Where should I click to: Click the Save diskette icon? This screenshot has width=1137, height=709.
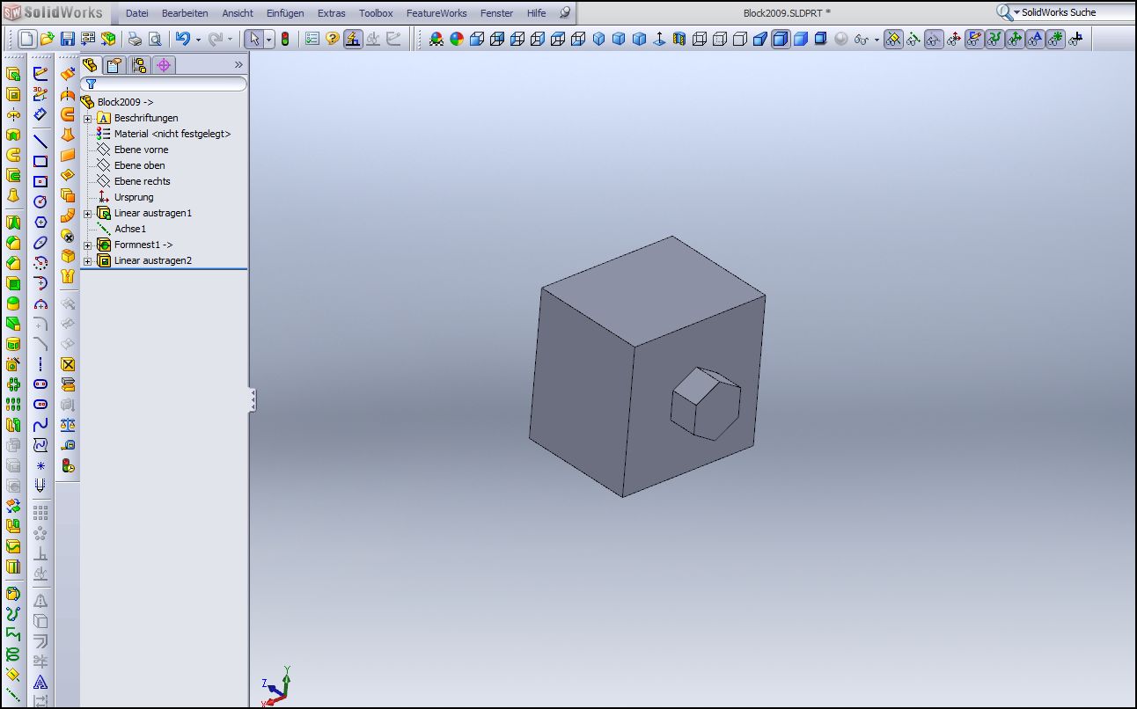pos(68,39)
